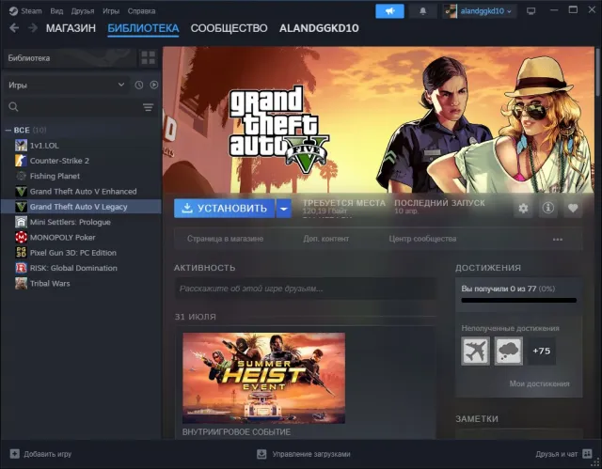Click the plus icon beside Добавить игру
Image resolution: width=602 pixels, height=469 pixels.
(15, 454)
